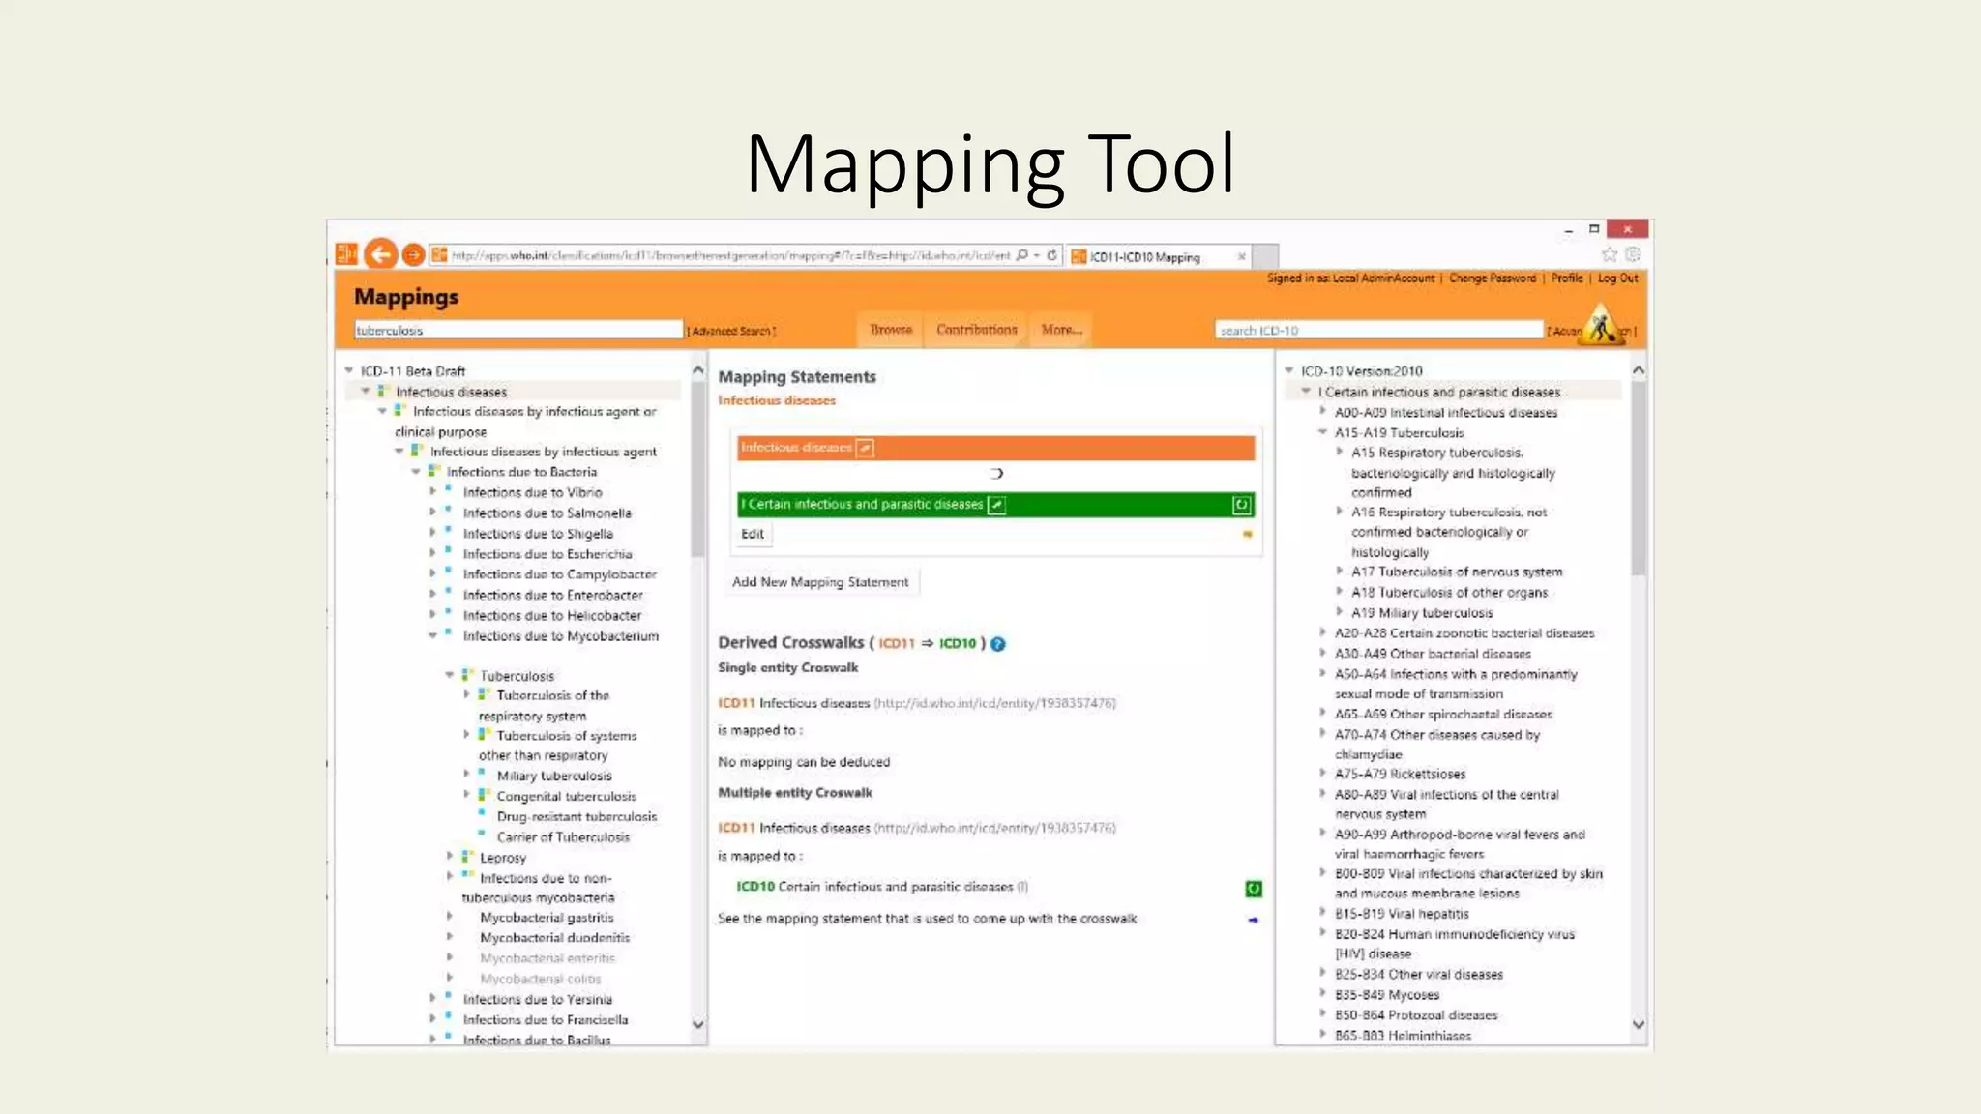Expand the Leprosy node
The width and height of the screenshot is (1981, 1114).
pos(450,856)
